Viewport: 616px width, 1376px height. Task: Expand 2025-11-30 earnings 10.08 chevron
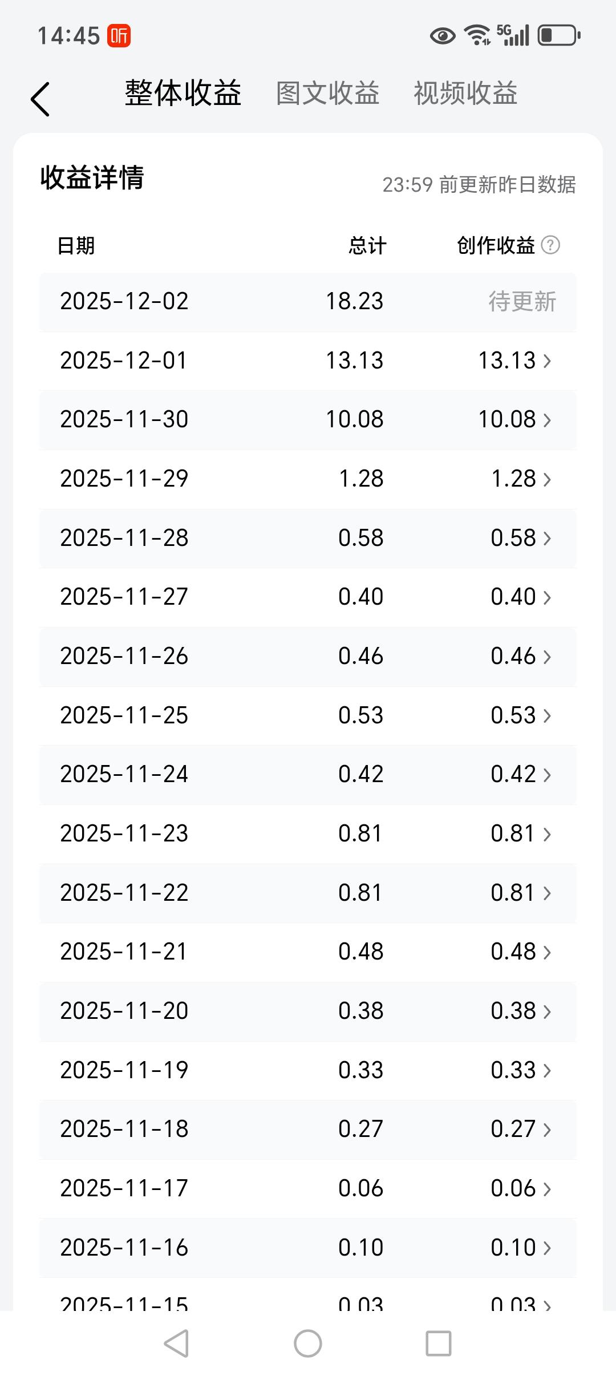547,420
